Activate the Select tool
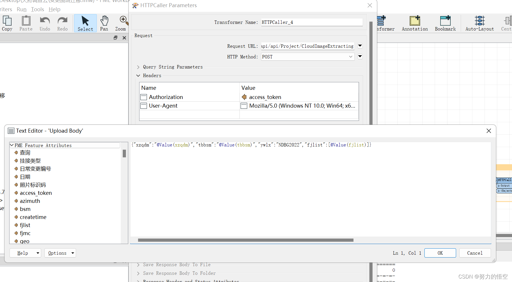Screen dimensions: 512x282 pos(85,23)
